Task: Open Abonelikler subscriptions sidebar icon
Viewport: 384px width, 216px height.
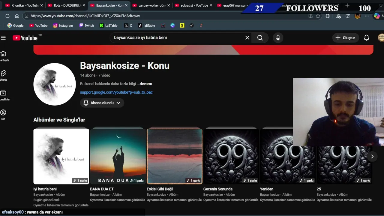Action: click(3, 95)
